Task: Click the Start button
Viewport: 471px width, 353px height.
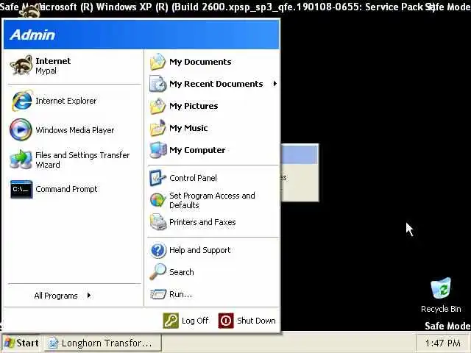Action: point(21,343)
